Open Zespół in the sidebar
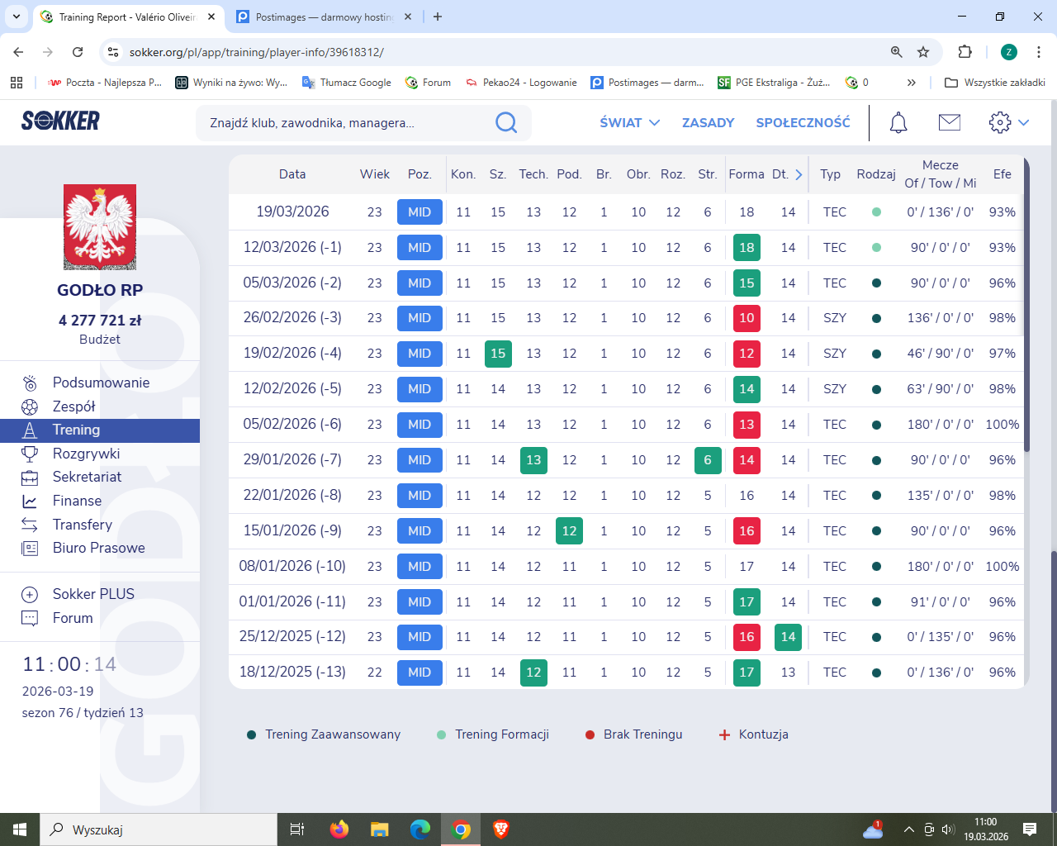Screen dimensions: 1057x846 pyautogui.click(x=74, y=406)
